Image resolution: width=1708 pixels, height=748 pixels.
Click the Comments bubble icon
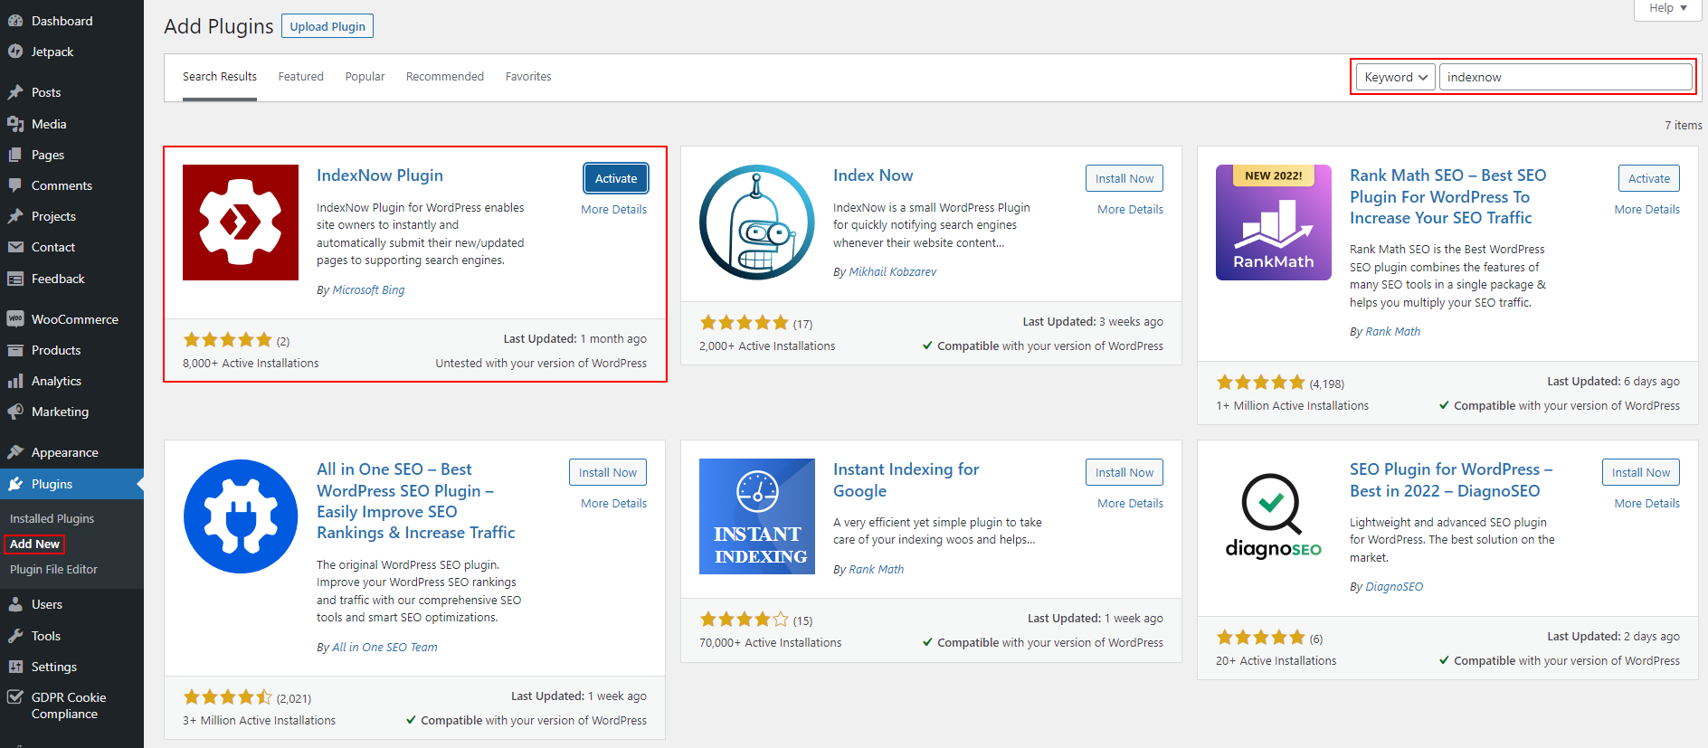15,185
